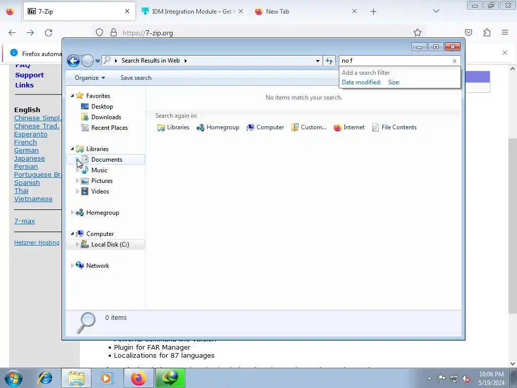Select Local Disk (C:)
The image size is (517, 388).
(110, 245)
